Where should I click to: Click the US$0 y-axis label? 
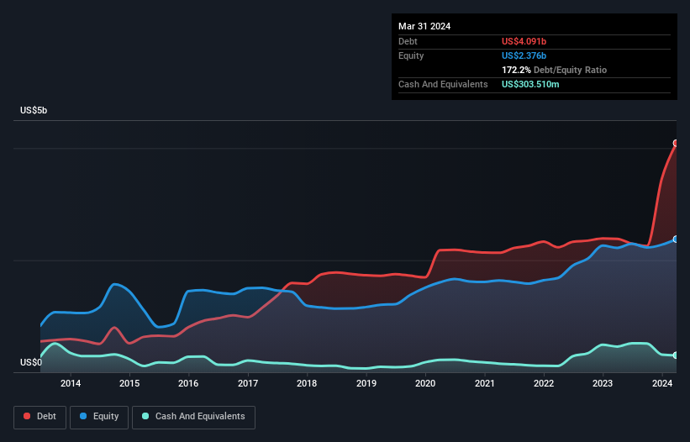click(31, 362)
